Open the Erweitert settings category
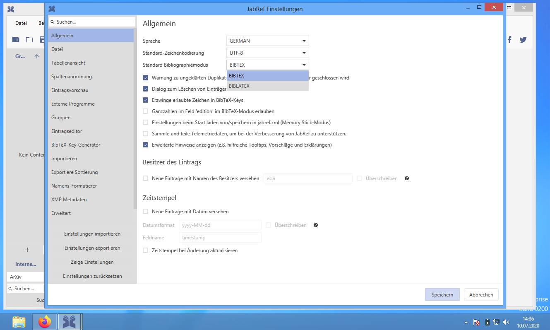This screenshot has width=550, height=330. [x=91, y=213]
